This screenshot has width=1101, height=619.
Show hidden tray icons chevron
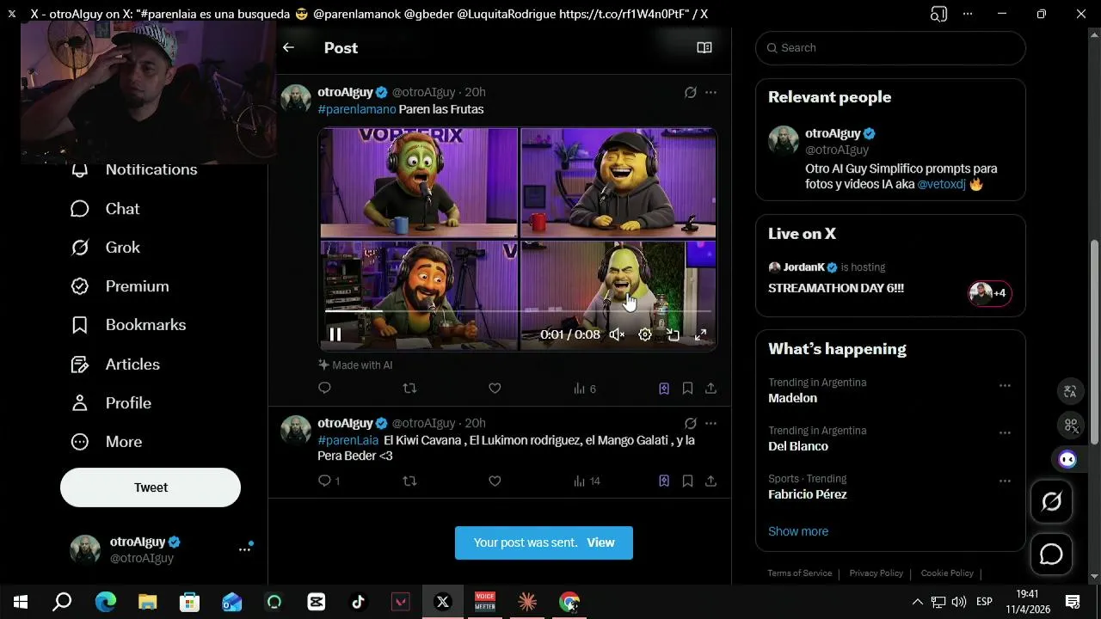click(917, 602)
